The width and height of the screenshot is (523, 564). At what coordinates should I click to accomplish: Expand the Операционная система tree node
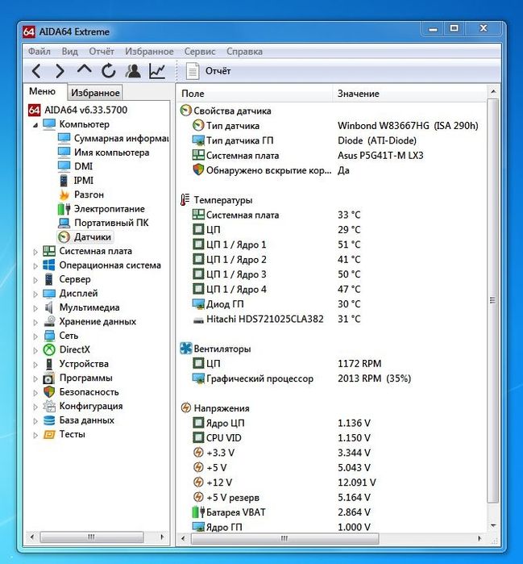pyautogui.click(x=35, y=265)
